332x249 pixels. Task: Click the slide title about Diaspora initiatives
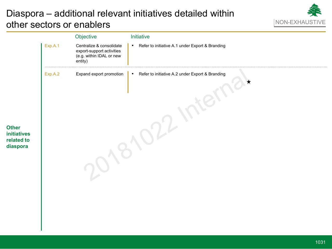[120, 19]
